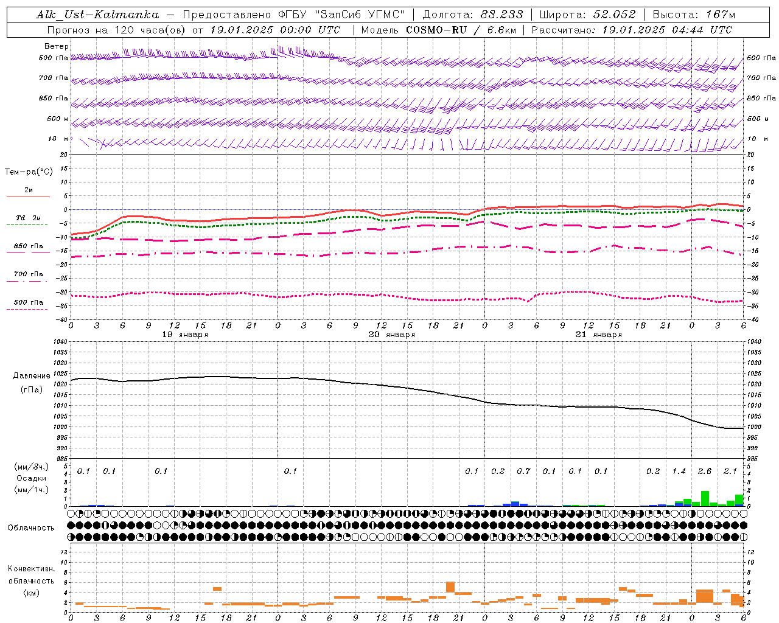The height and width of the screenshot is (623, 779).
Task: Click the Конвективн. облачность label
Action: click(31, 575)
